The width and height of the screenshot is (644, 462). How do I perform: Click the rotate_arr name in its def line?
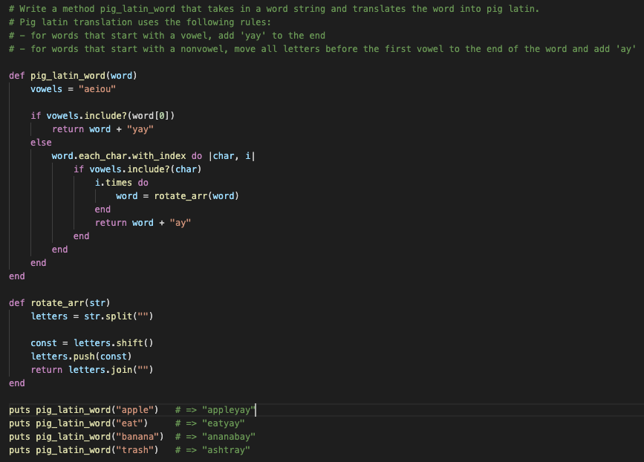tap(56, 303)
